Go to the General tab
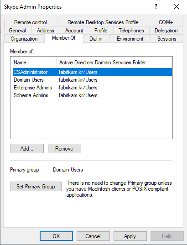This screenshot has height=245, width=187. pyautogui.click(x=17, y=30)
